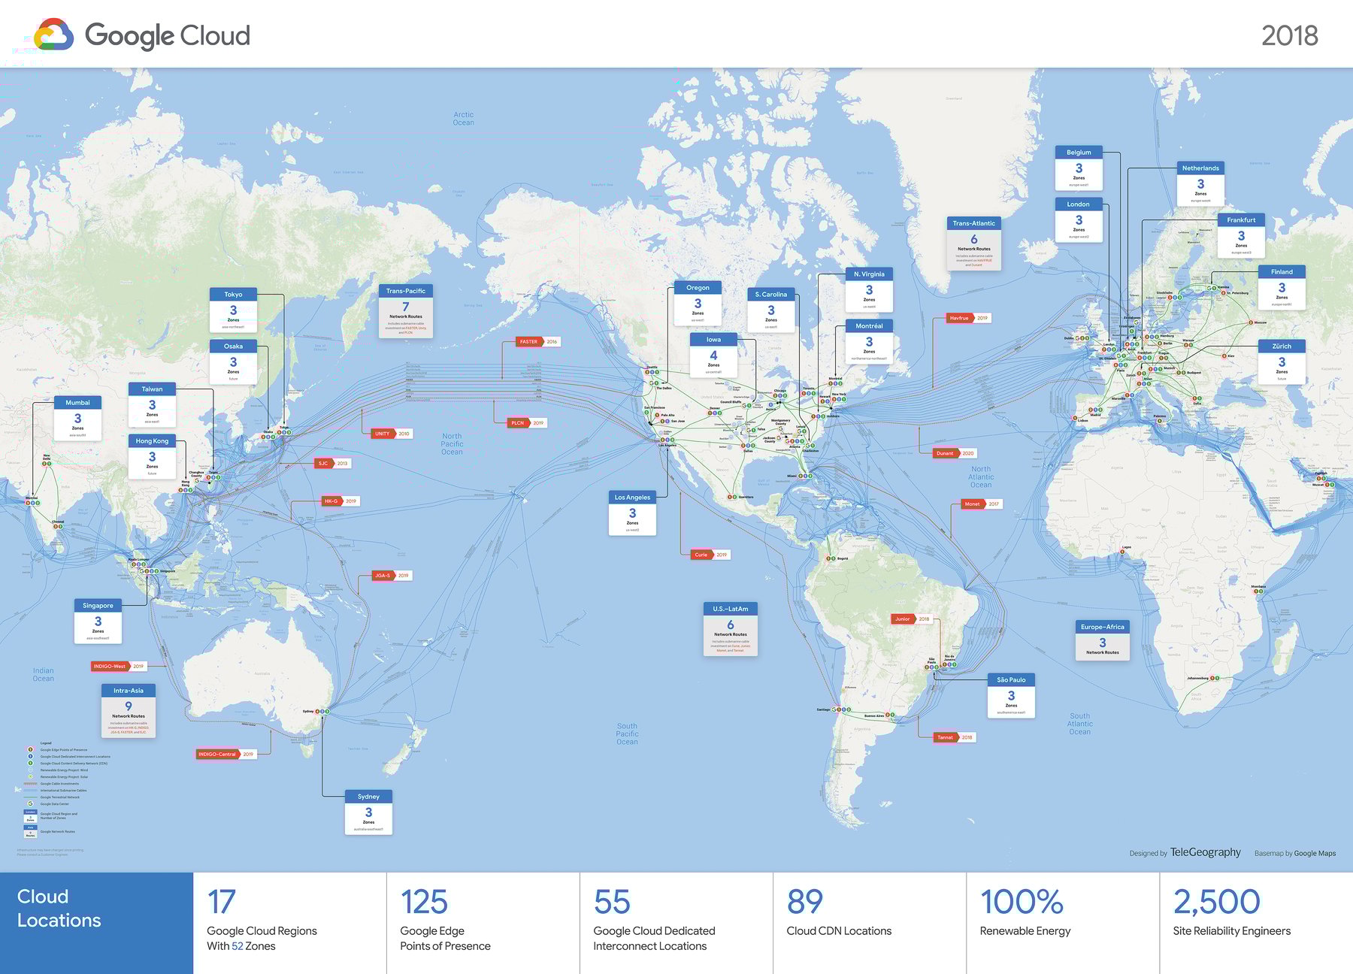The image size is (1353, 974).
Task: Click the Renewable Energy Project: Wind legend symbol
Action: (30, 770)
